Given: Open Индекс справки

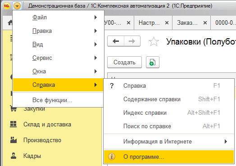Looking at the screenshot, I should (x=169, y=112).
